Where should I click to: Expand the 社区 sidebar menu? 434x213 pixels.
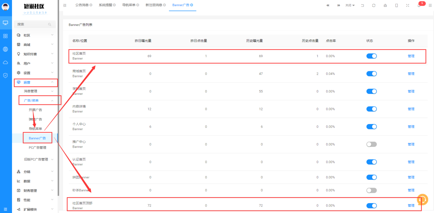tap(35, 35)
